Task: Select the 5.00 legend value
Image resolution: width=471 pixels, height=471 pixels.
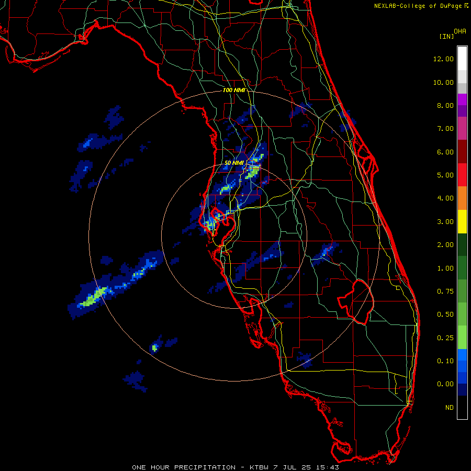Action: 445,175
